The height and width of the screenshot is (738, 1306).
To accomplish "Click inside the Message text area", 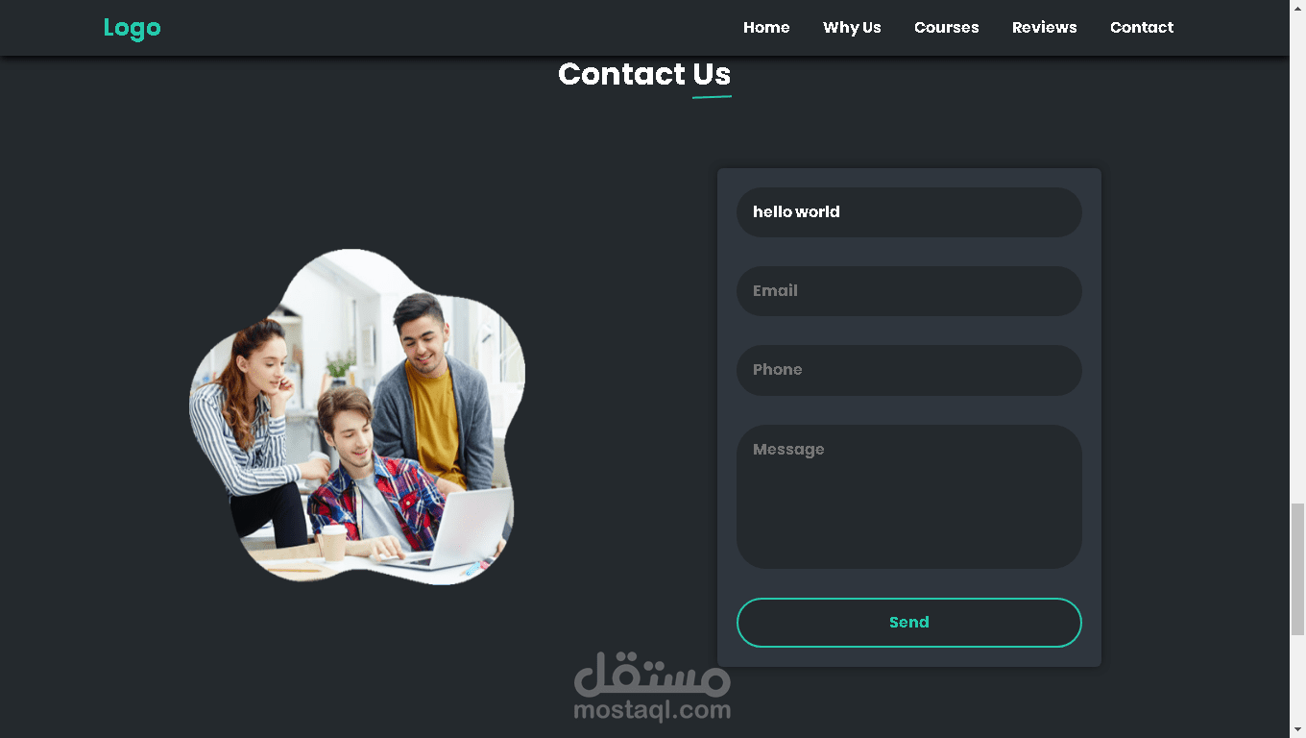I will (x=908, y=497).
